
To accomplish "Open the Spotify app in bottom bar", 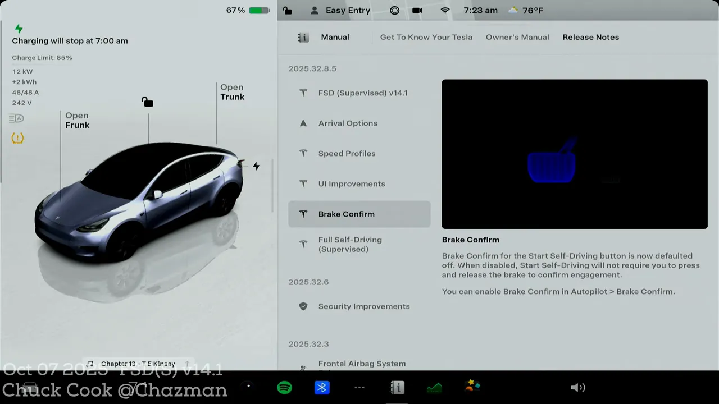I will point(285,388).
